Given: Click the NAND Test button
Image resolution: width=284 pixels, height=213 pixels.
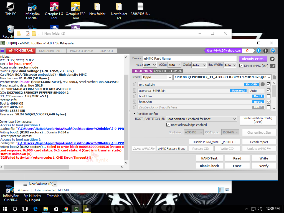Looking at the screenshot, I should pos(209,158).
